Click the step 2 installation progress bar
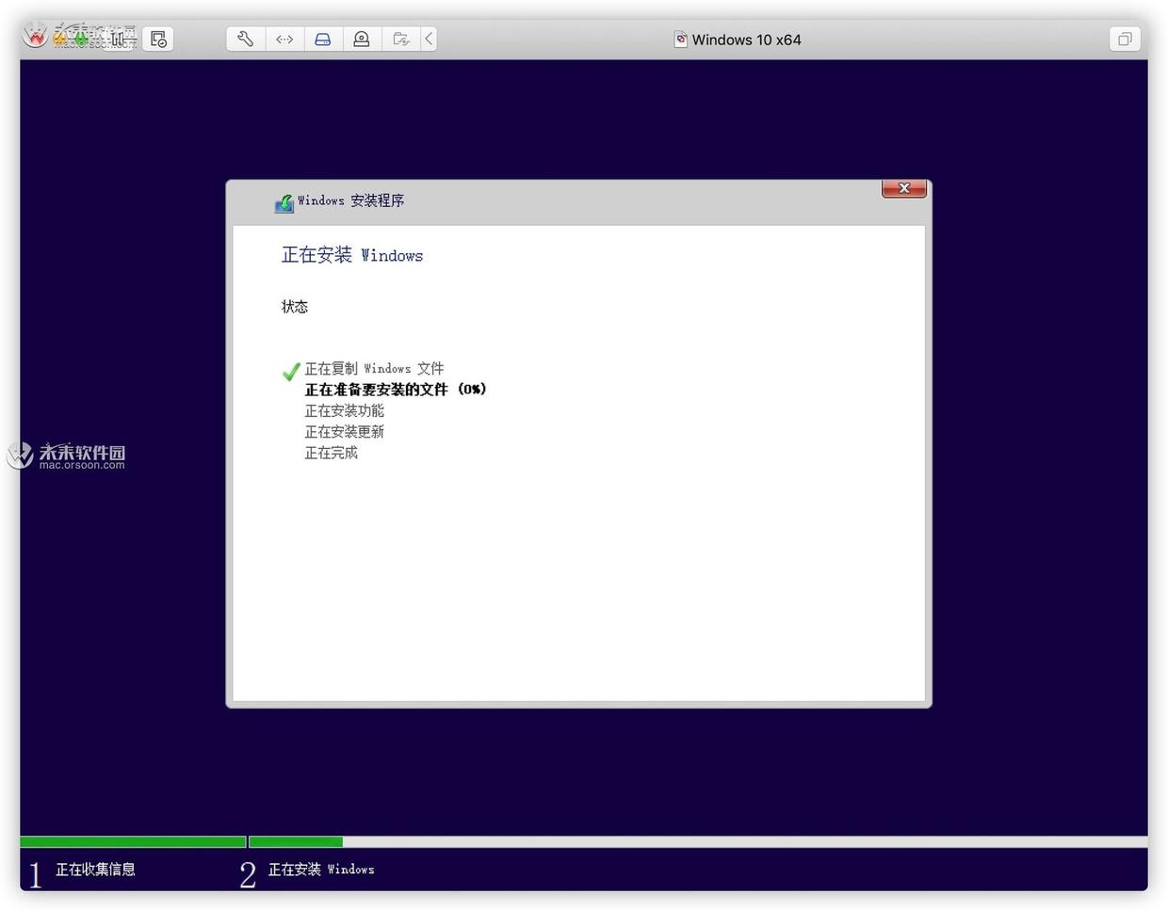Image resolution: width=1168 pixels, height=911 pixels. click(x=698, y=842)
